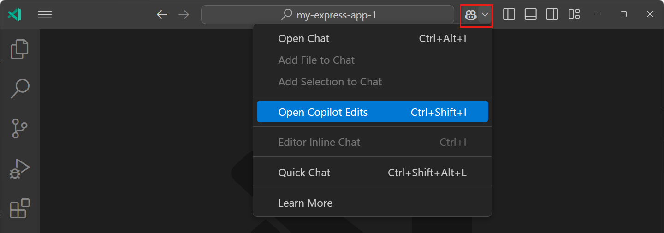Click the my-express-app-1 search box
The image size is (664, 233).
coord(327,15)
